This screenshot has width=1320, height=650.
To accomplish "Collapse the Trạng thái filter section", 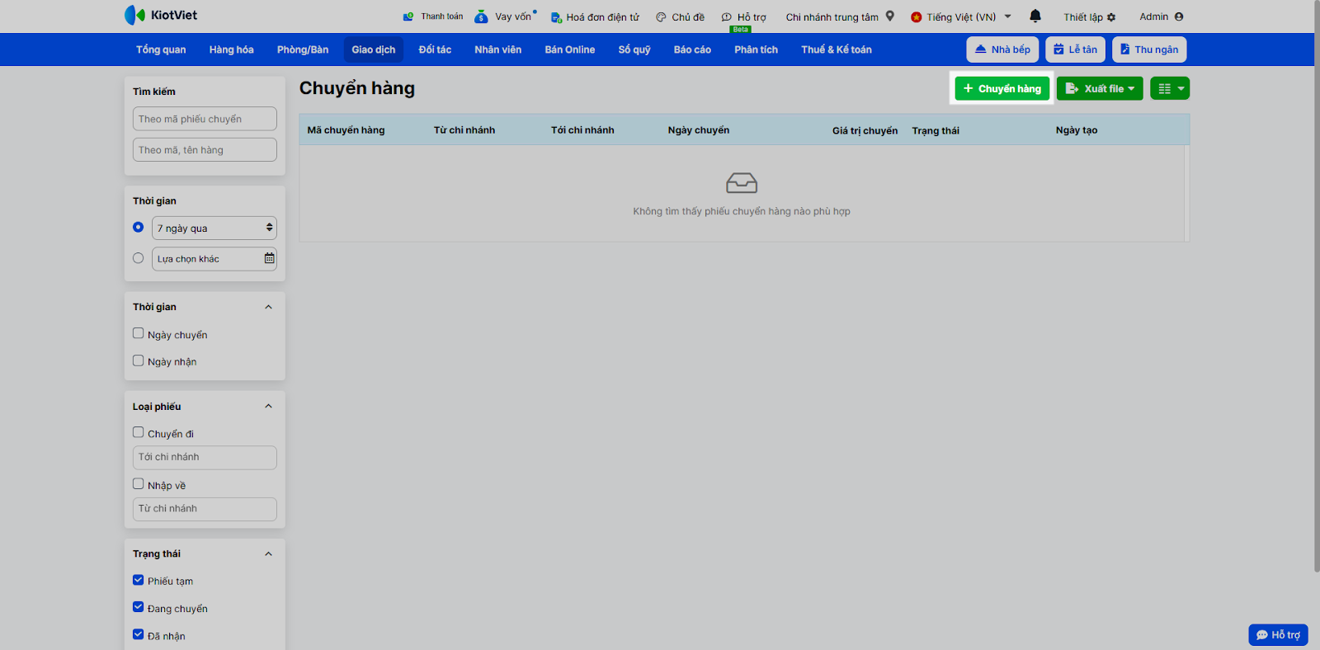I will coord(268,553).
